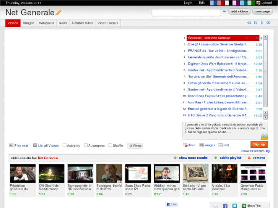
Task: Click the Facebook Like button
Action: pyautogui.click(x=172, y=204)
